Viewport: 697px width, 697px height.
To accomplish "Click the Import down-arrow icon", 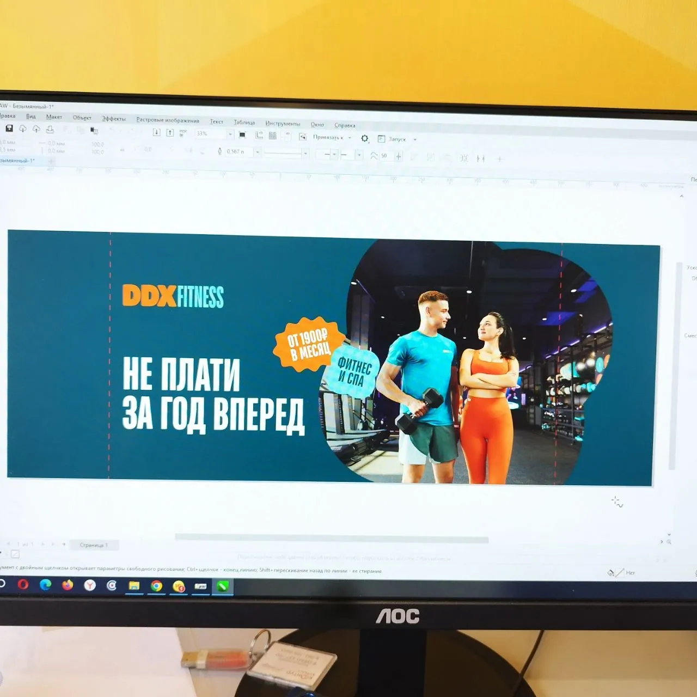I will tap(157, 132).
